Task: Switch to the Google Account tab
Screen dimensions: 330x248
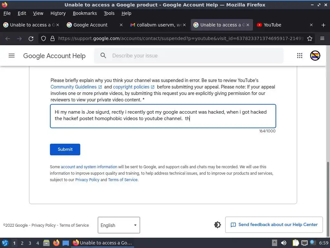Action: tap(94, 25)
